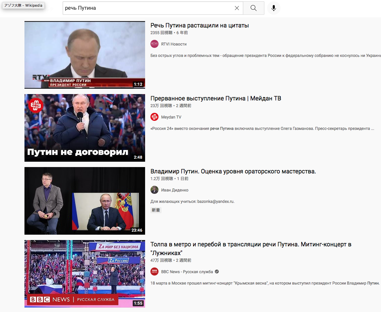The image size is (381, 312).
Task: Open Оценка уровня ораторского мастерства video
Action: pyautogui.click(x=233, y=171)
